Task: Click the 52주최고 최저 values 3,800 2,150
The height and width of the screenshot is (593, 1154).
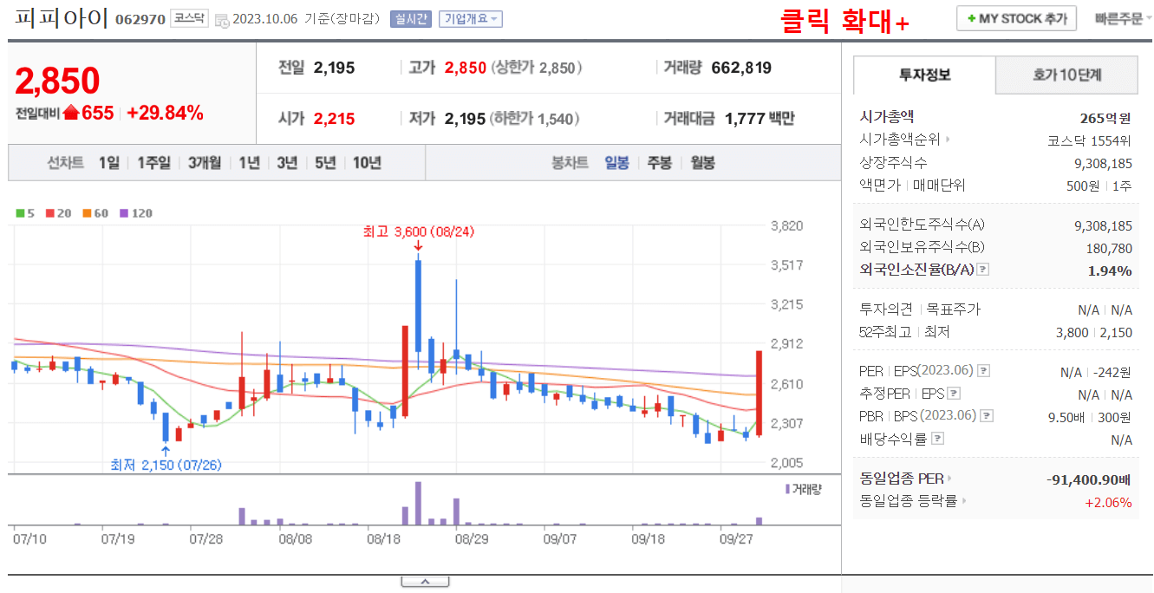Action: 1094,332
